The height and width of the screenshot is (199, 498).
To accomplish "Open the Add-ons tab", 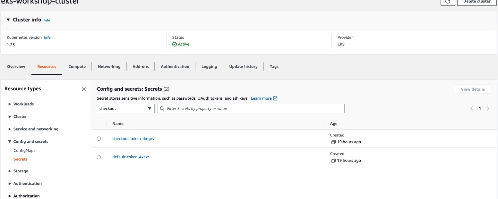I will [141, 67].
